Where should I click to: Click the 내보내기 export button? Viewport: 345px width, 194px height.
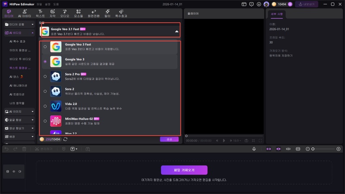307,4
